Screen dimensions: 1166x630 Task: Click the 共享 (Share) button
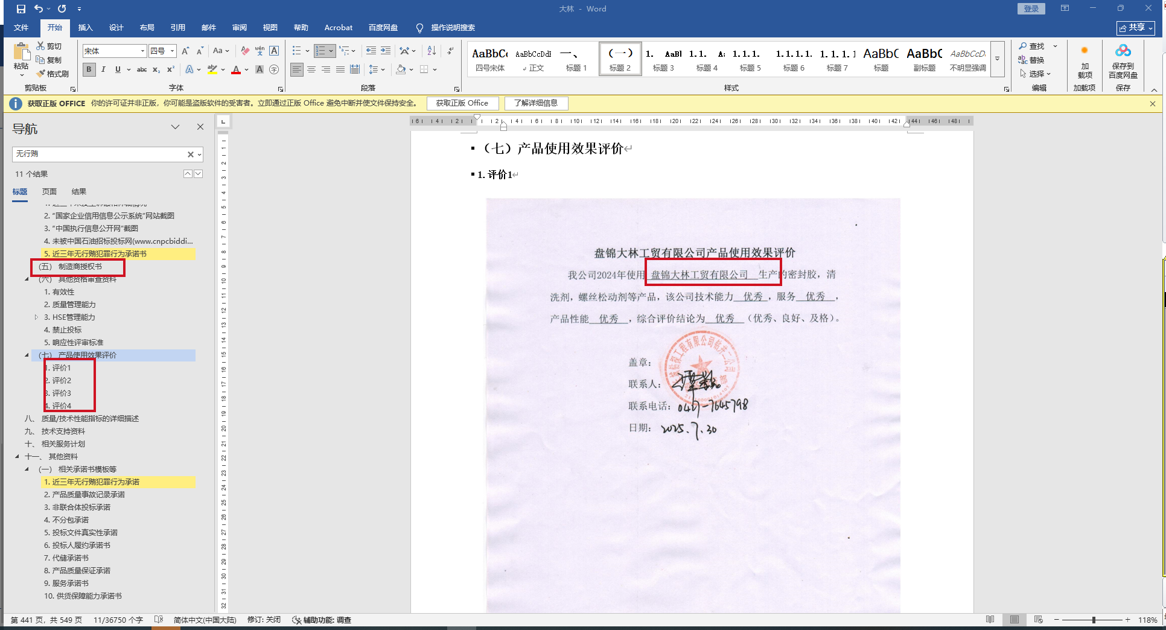1135,28
